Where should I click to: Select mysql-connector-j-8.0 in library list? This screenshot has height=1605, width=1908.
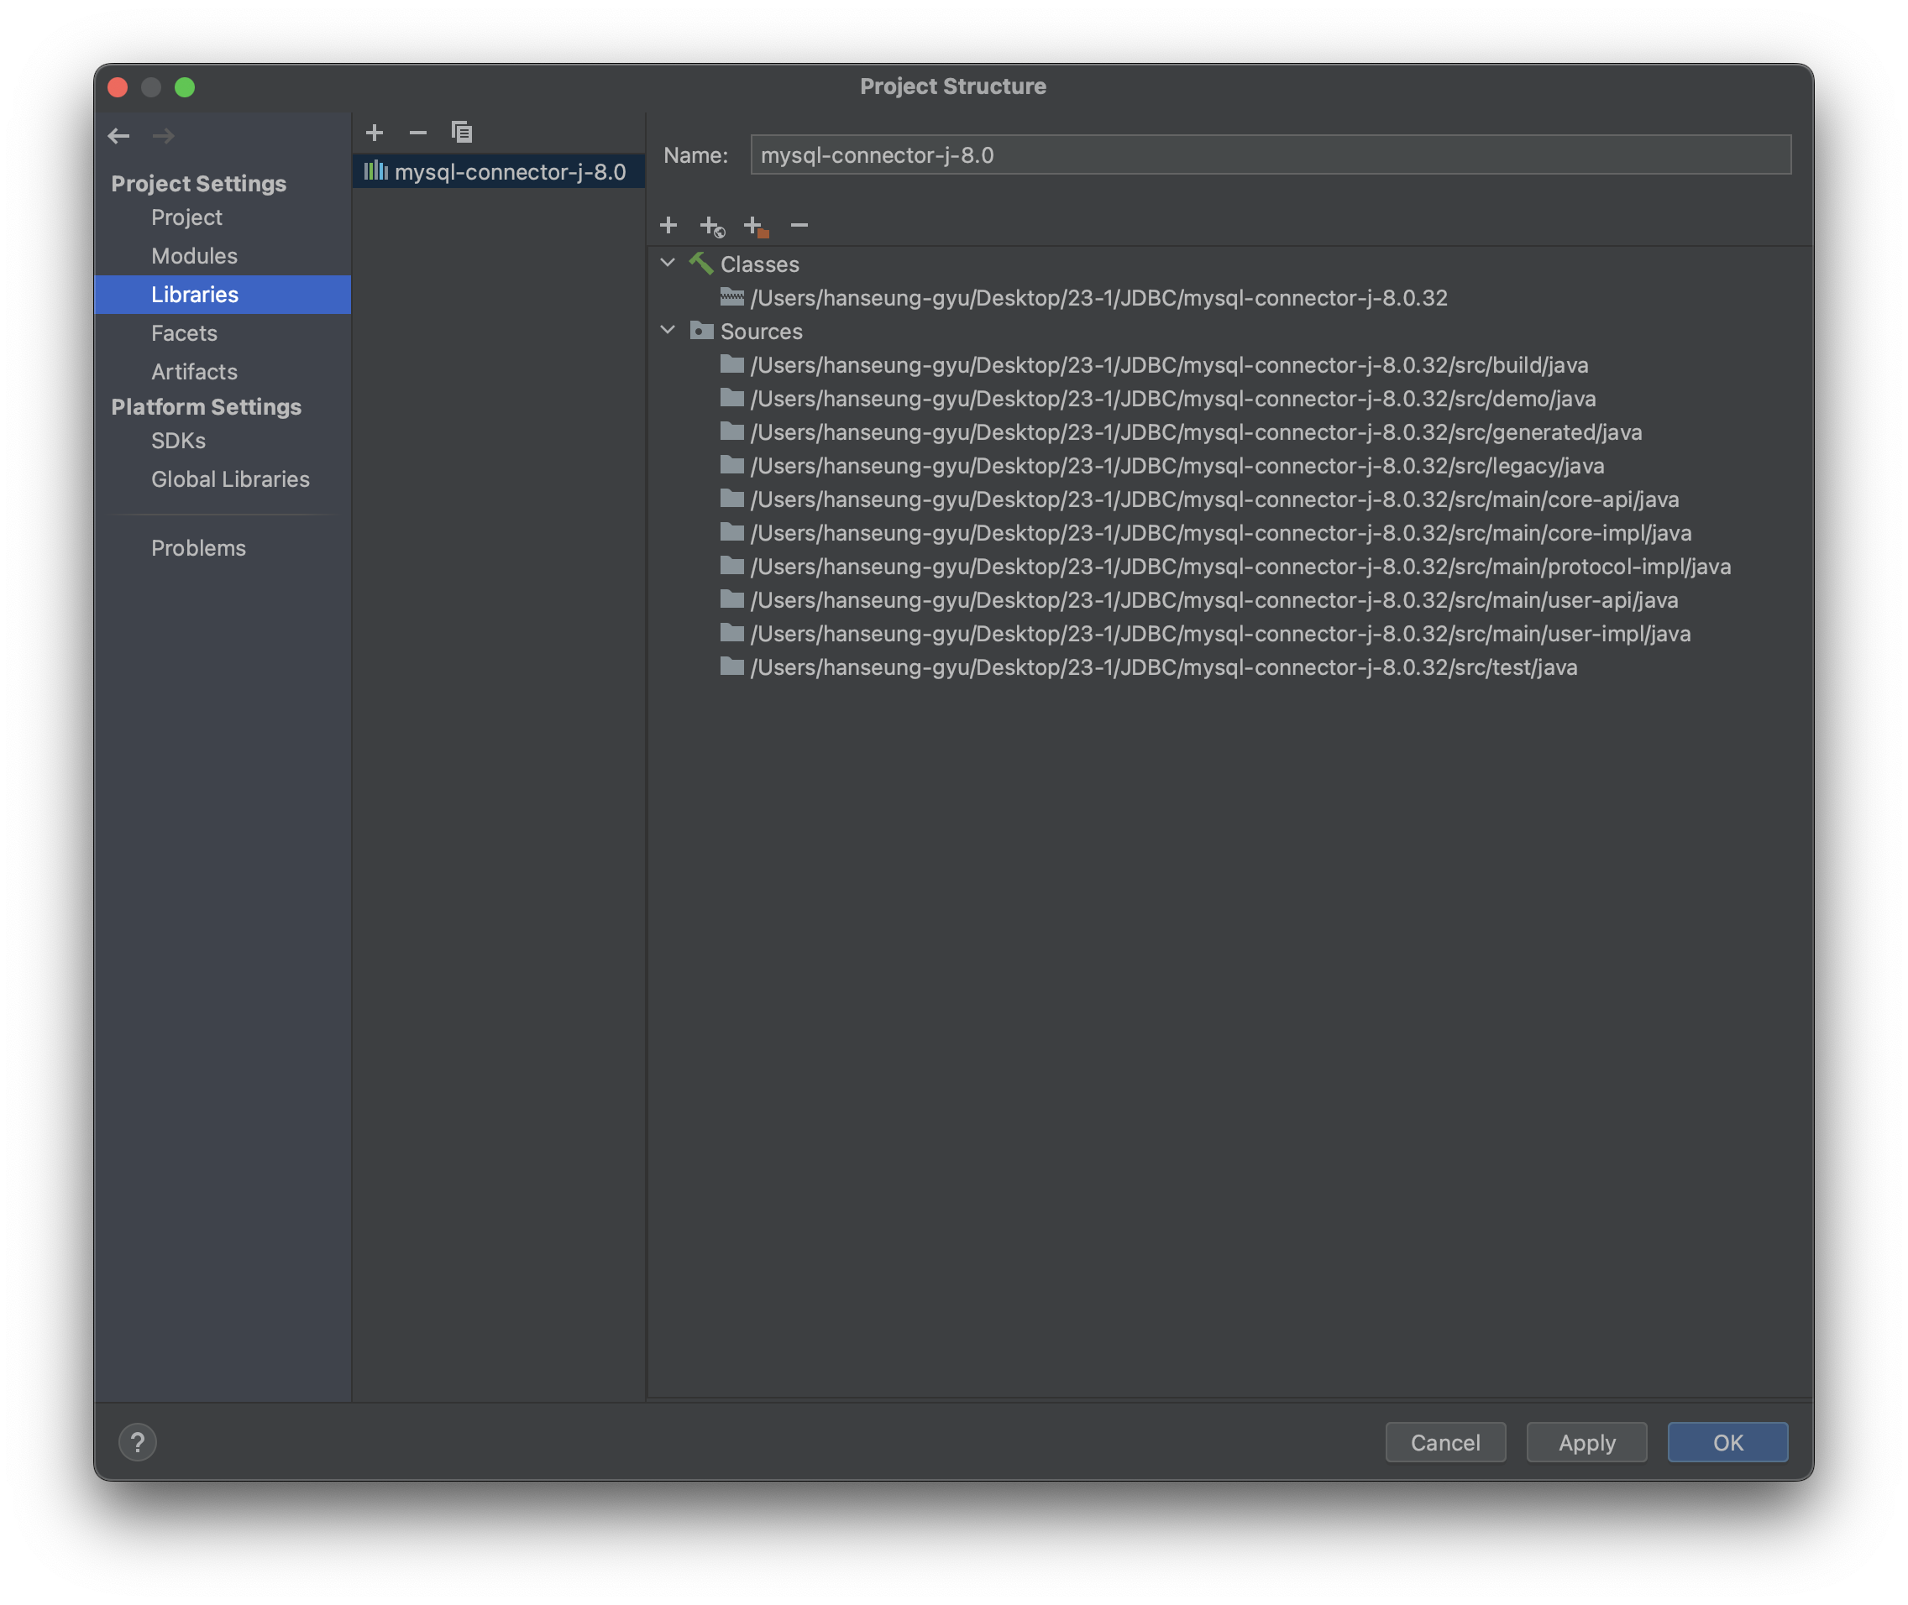[509, 172]
